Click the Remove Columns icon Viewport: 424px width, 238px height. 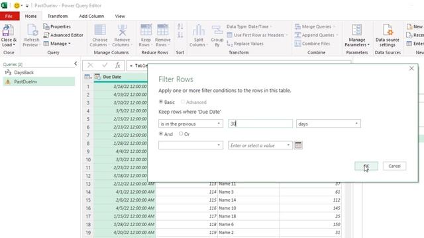pos(122,30)
